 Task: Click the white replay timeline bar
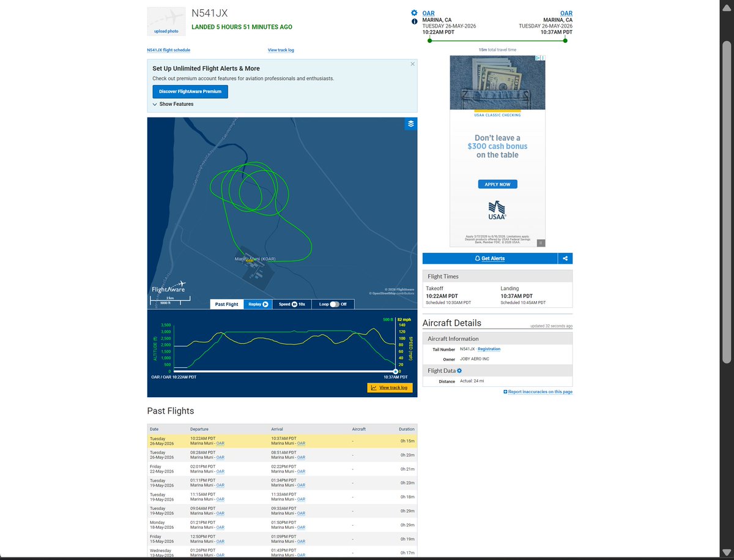coord(284,371)
